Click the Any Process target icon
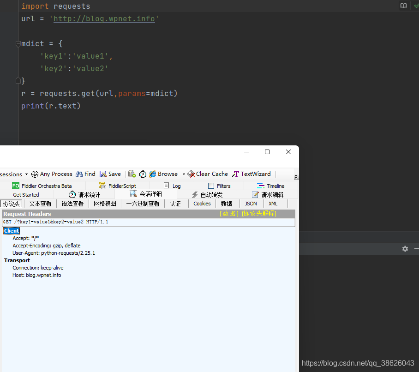 tap(35, 174)
